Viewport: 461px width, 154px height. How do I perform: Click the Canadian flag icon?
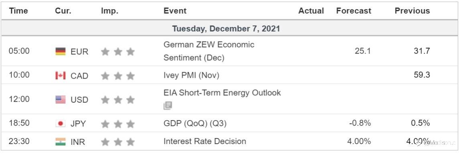point(61,75)
